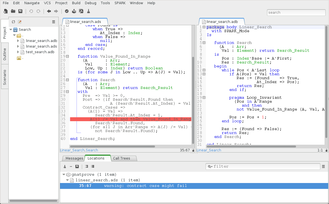Collapse all items in Locations view
Image resolution: width=329 pixels, height=204 pixels.
coord(92,166)
